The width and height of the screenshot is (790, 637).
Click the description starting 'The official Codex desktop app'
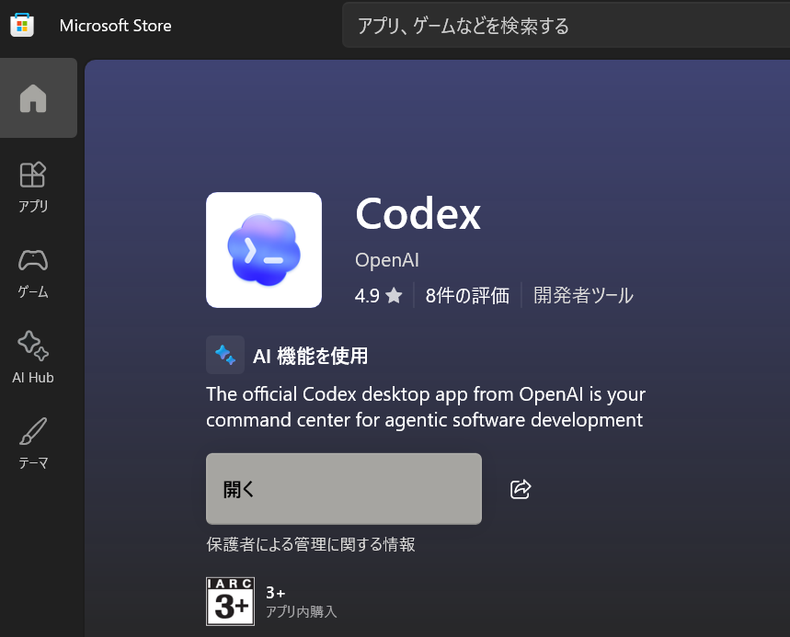pos(426,407)
